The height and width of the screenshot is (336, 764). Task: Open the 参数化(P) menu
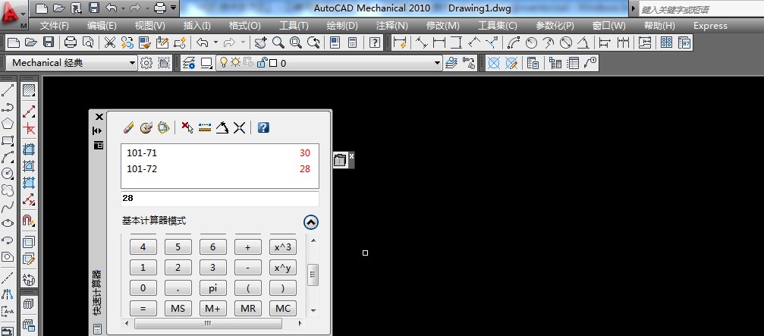555,26
